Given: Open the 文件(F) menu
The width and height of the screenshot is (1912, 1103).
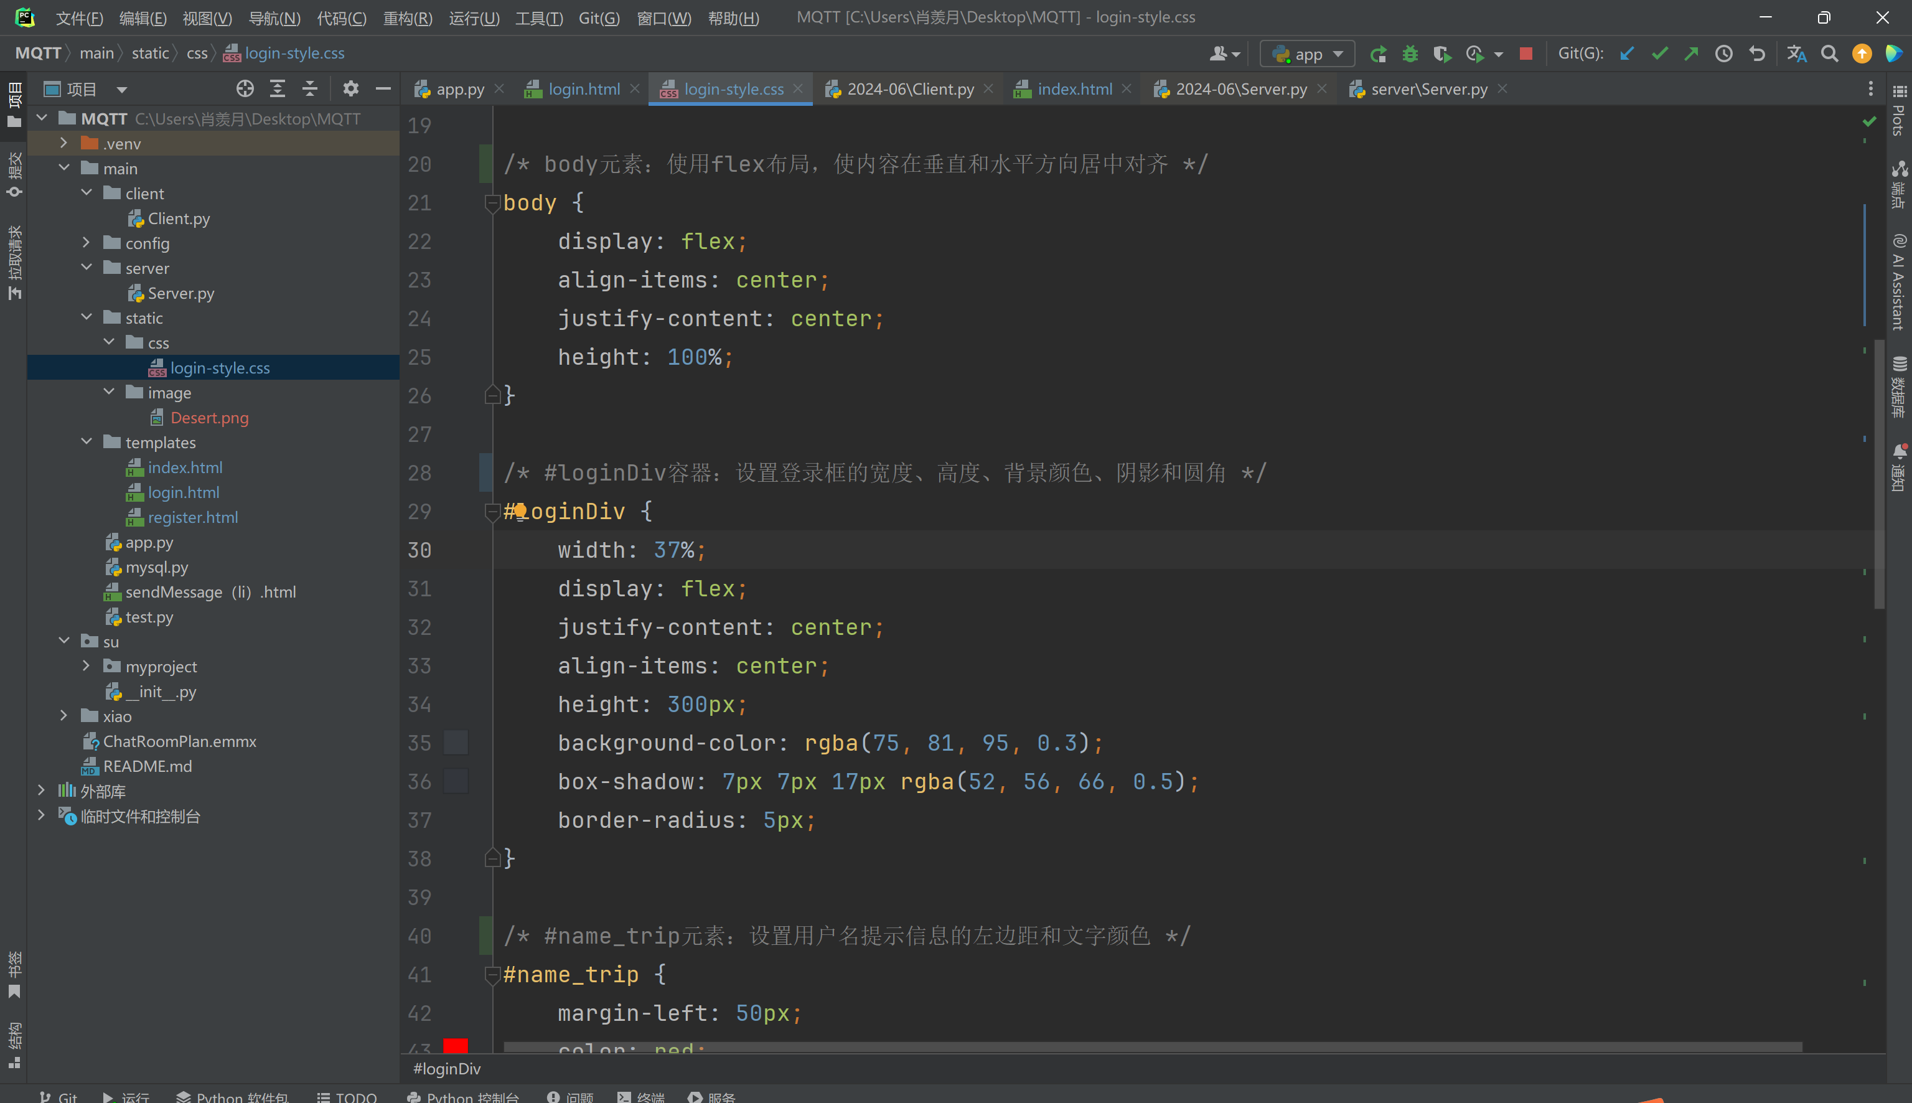Looking at the screenshot, I should click(x=79, y=17).
